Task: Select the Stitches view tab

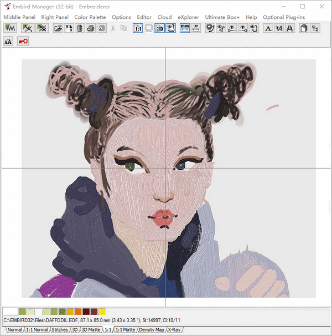Action: click(x=60, y=330)
